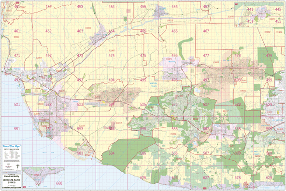Click the (800) 678-RAND phone number

pos(12,180)
